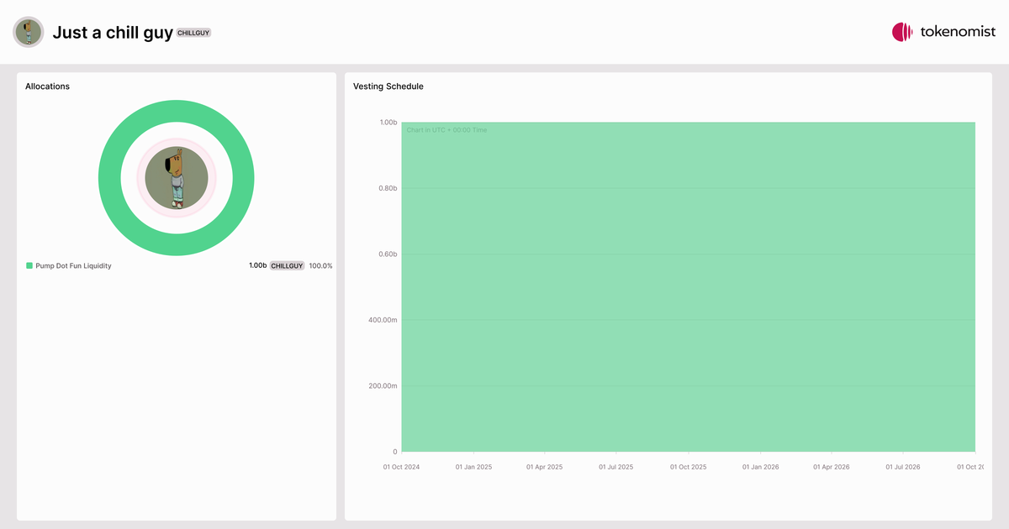Click the 01 Oct 2024 axis label
This screenshot has height=529, width=1009.
[402, 466]
